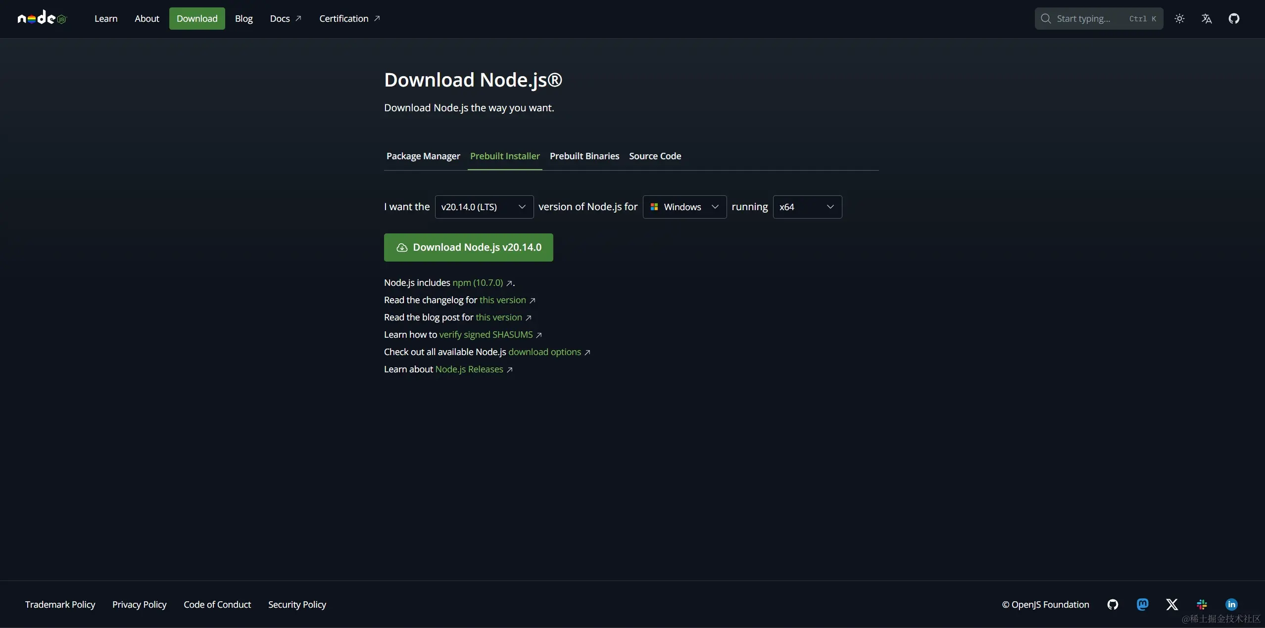Expand the v20.14.0 (LTS) version dropdown
Screen dimensions: 1265x628
coord(484,207)
